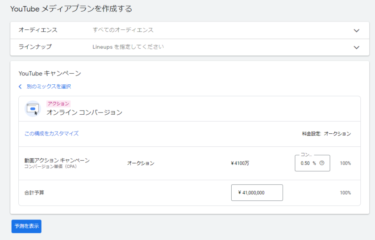Click the オンライン コンバージョン heading
Viewport: 375px width, 240px height.
pos(84,112)
